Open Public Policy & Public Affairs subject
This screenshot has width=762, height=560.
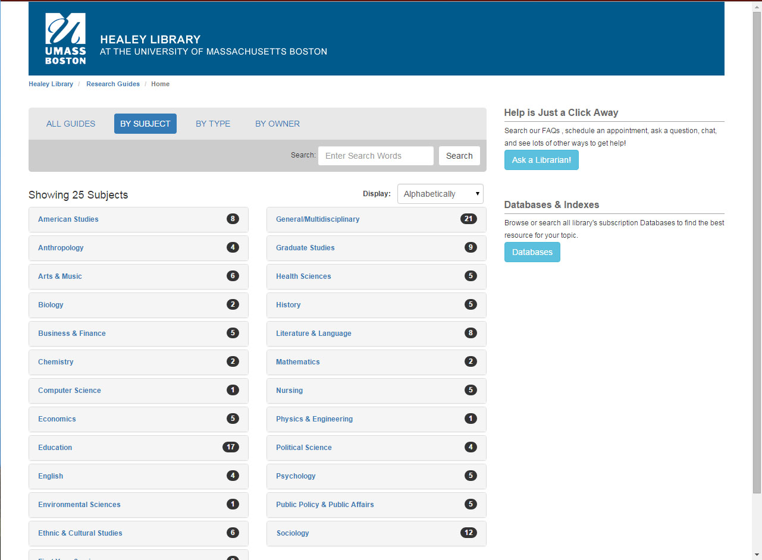[x=377, y=505]
